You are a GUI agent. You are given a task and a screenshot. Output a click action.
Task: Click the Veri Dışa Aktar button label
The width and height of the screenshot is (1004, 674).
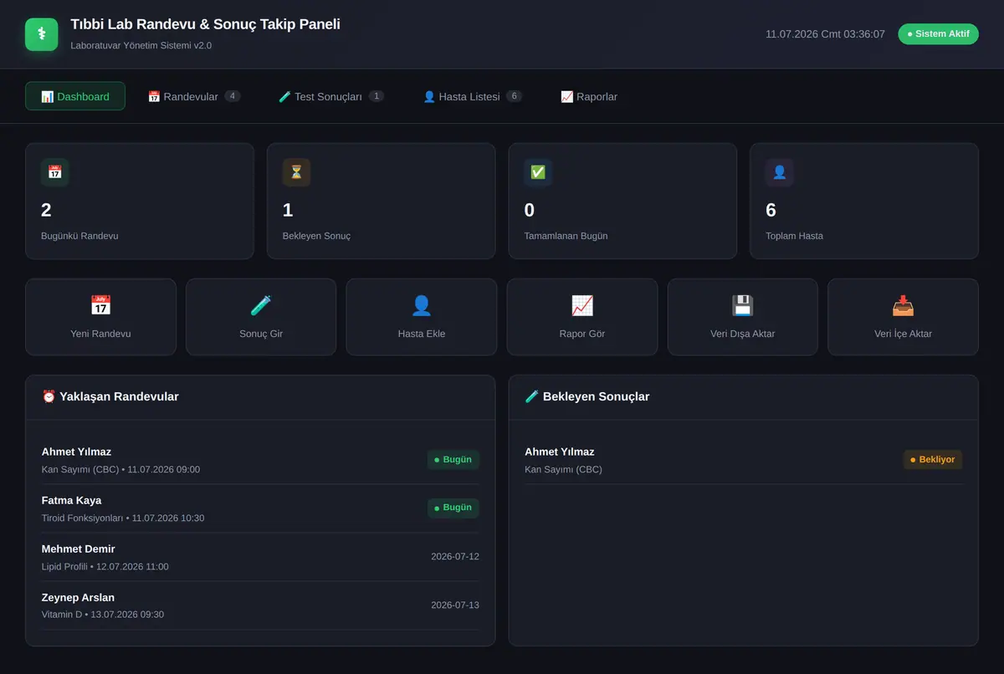[x=743, y=334]
